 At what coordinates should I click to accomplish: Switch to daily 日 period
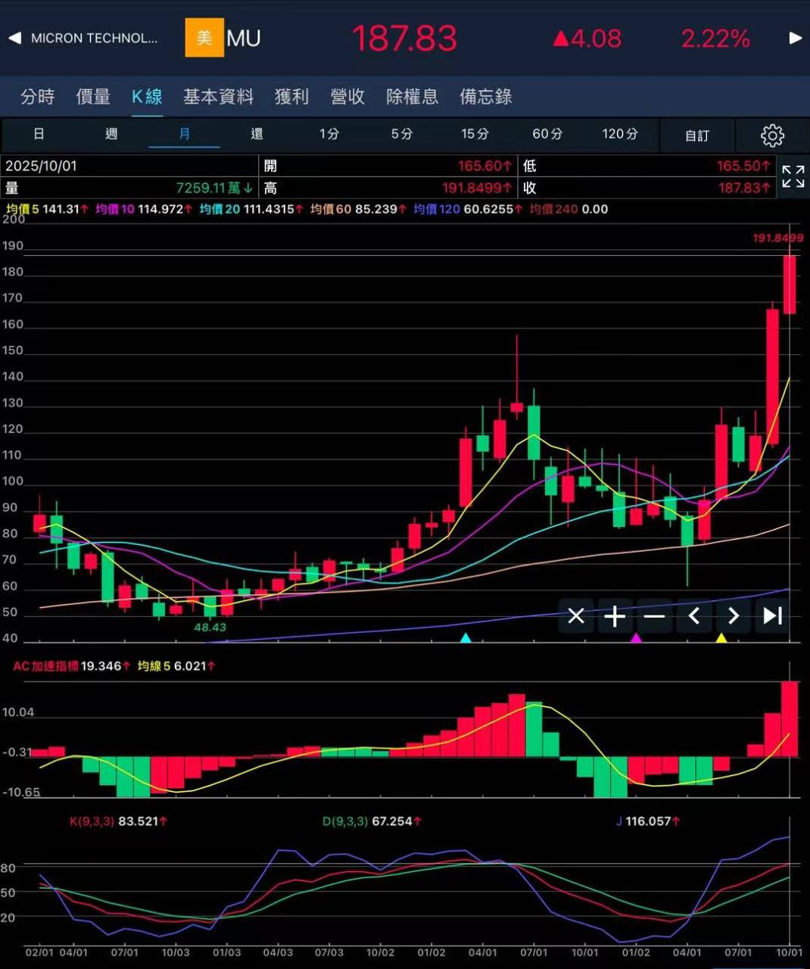click(39, 134)
